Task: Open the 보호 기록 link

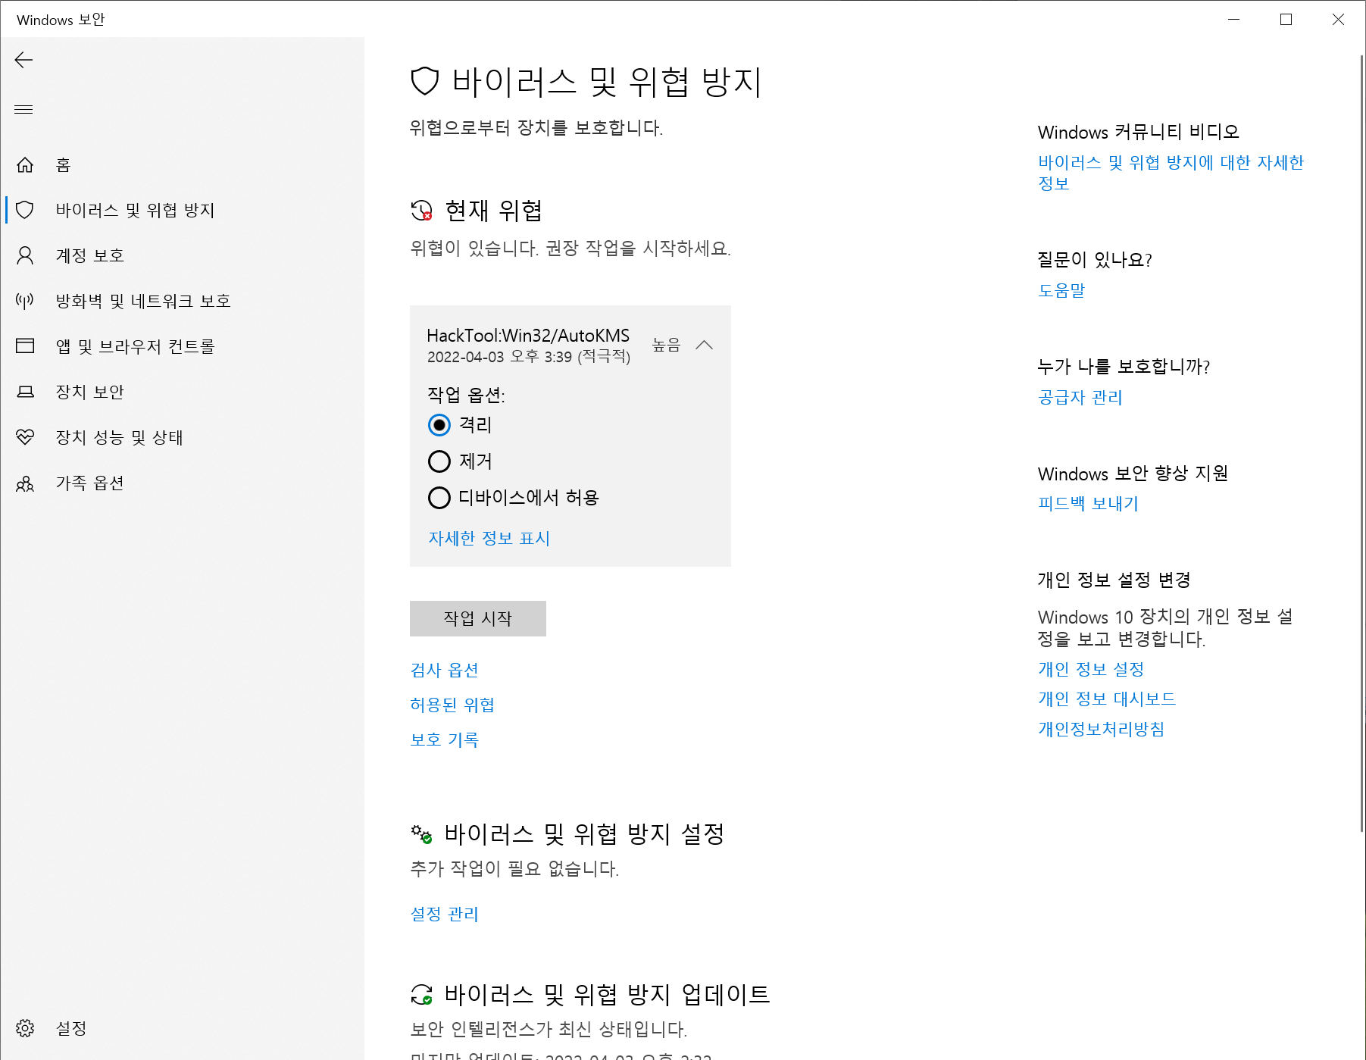Action: 445,739
